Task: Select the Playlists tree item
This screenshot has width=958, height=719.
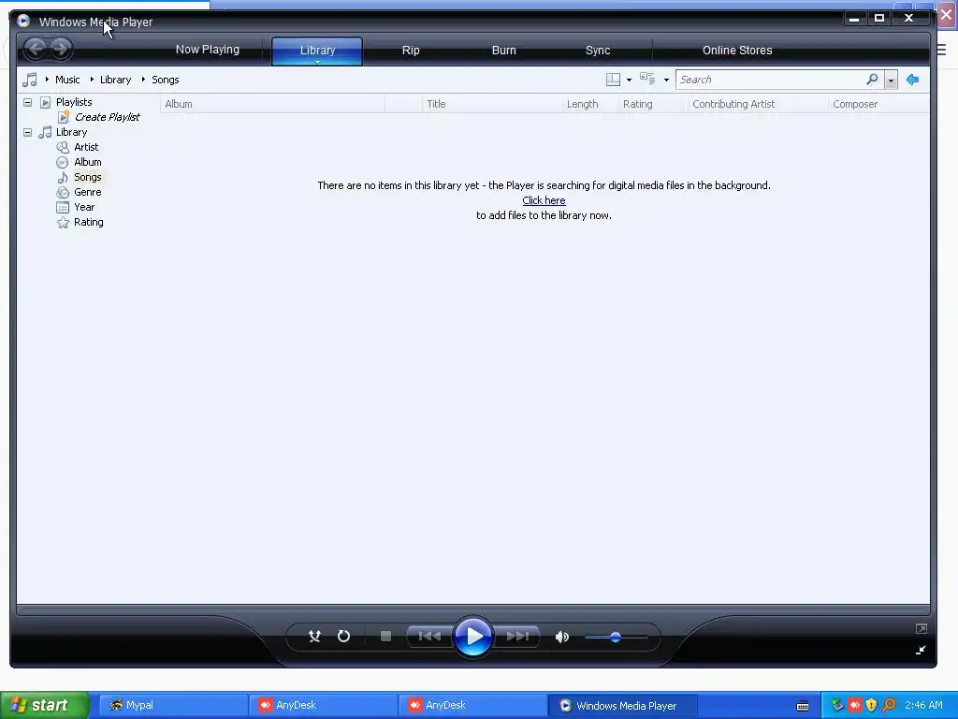Action: pos(74,102)
